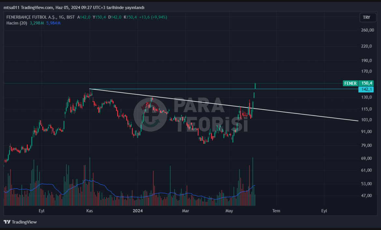The image size is (381, 230).
Task: Click the 5,984M volume average value
Action: 53,23
